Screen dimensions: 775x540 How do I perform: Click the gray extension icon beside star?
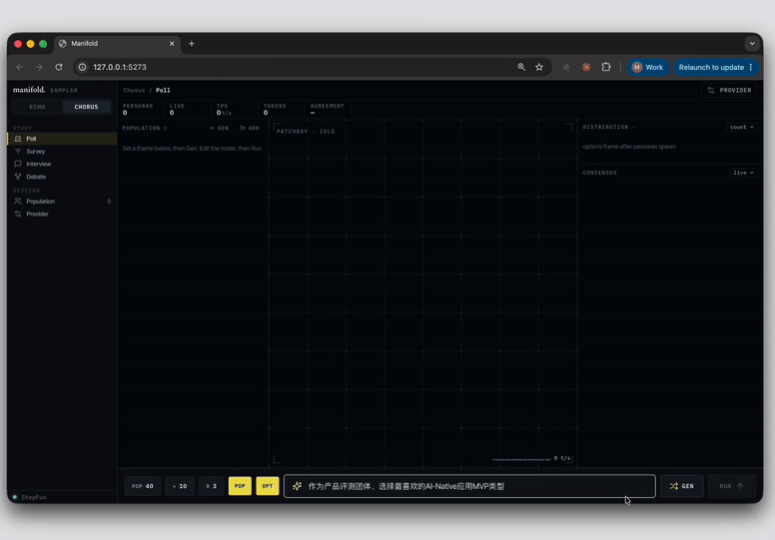(566, 67)
